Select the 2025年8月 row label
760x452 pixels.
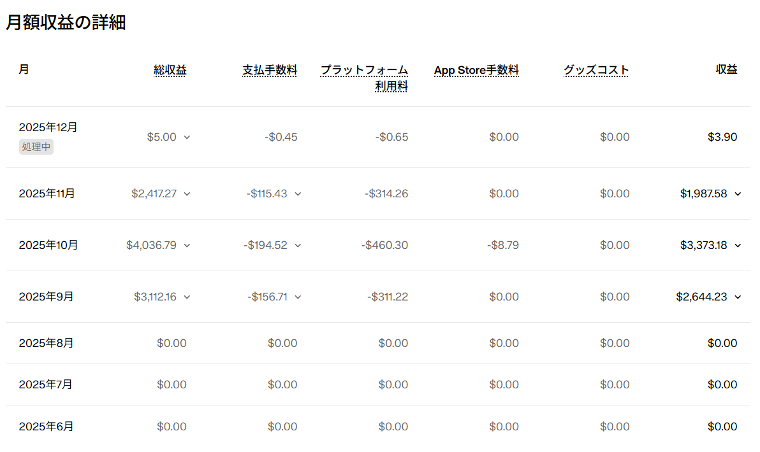pos(47,343)
